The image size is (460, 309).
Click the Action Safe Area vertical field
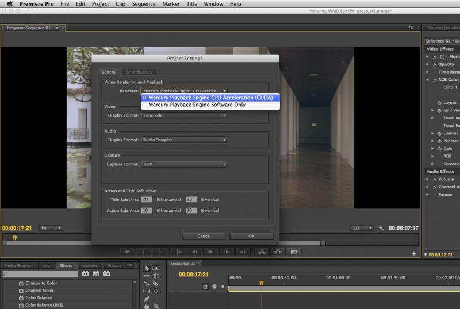point(191,210)
